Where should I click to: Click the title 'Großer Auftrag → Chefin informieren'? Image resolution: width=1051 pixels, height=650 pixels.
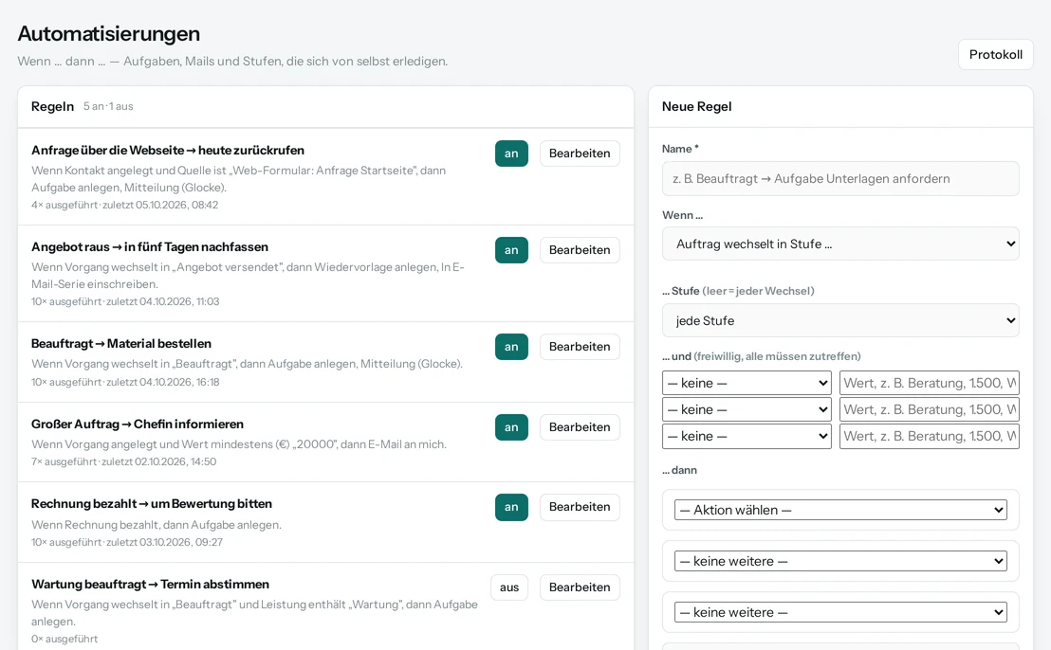coord(138,424)
